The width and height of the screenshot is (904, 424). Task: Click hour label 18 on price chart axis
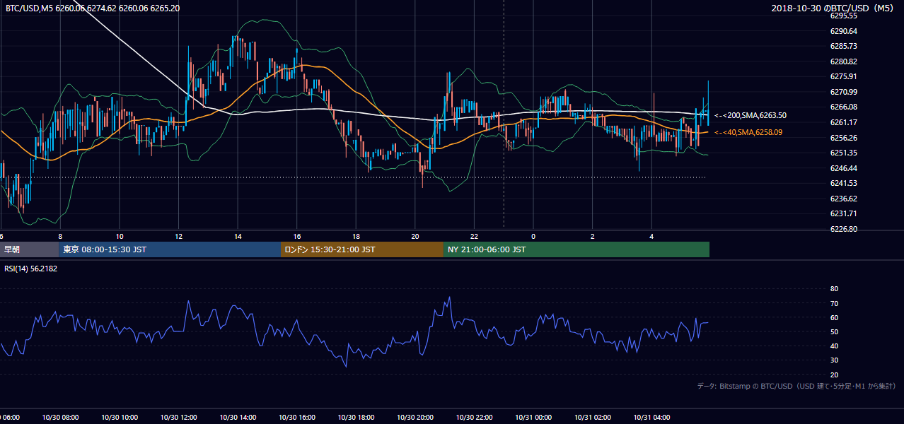(x=356, y=236)
